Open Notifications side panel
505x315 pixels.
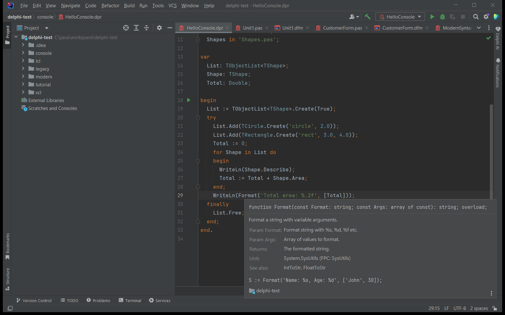tap(498, 73)
